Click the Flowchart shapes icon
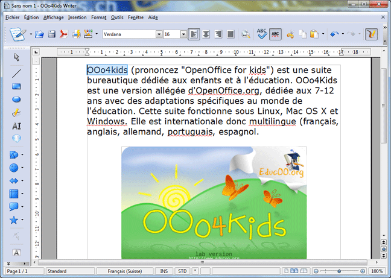Image resolution: width=391 pixels, height=278 pixels. (14, 194)
